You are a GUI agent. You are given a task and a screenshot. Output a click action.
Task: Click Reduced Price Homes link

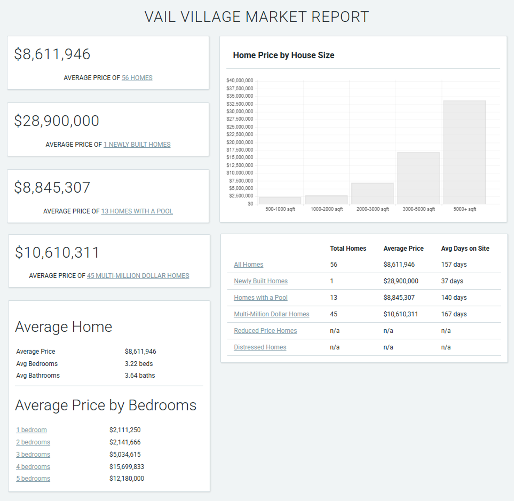(x=265, y=331)
